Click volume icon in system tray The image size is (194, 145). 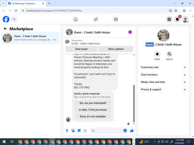pyautogui.click(x=167, y=142)
